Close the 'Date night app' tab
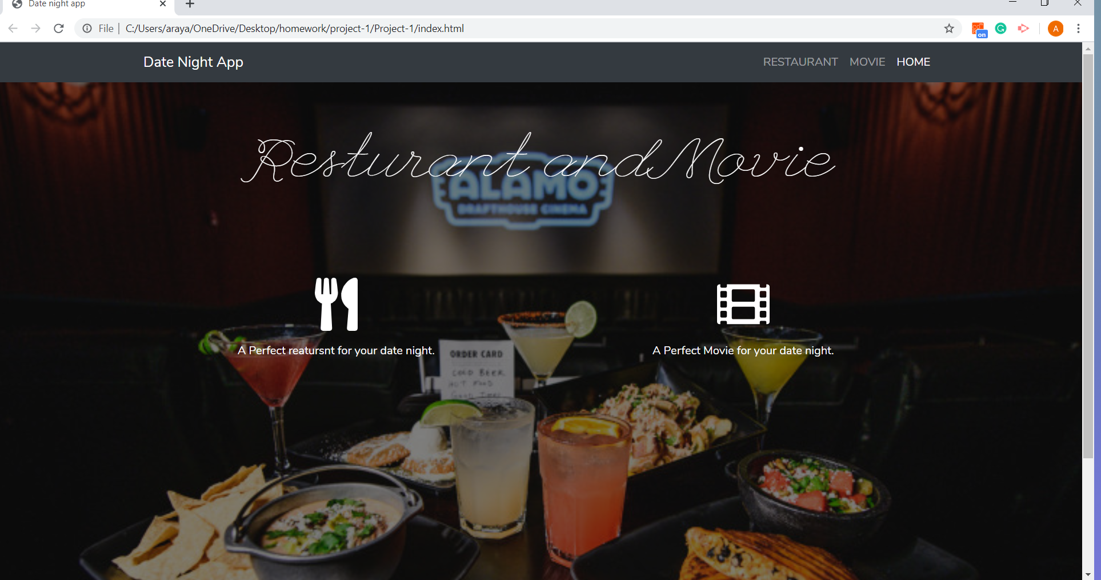This screenshot has width=1101, height=580. 163,3
